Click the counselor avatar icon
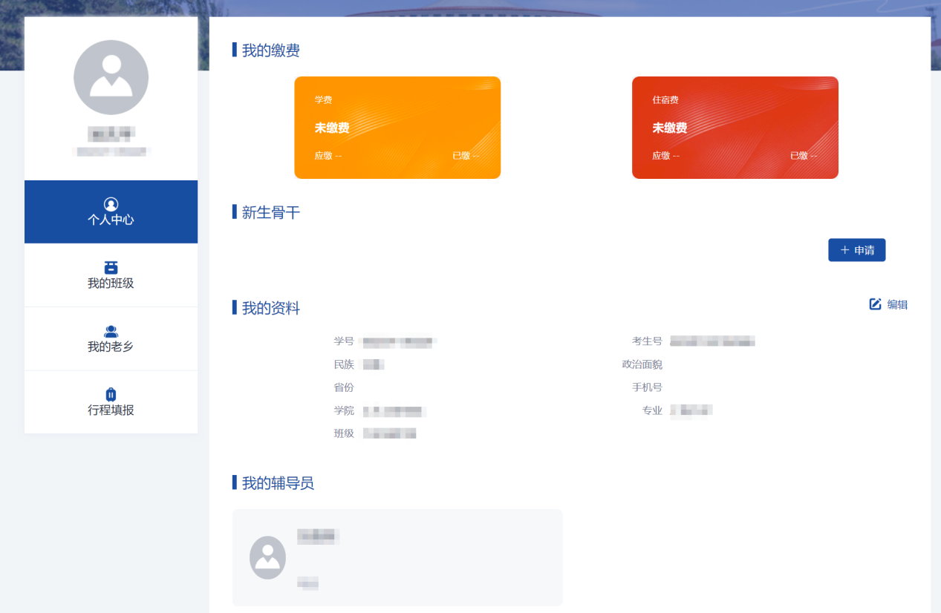The image size is (941, 613). pos(267,558)
